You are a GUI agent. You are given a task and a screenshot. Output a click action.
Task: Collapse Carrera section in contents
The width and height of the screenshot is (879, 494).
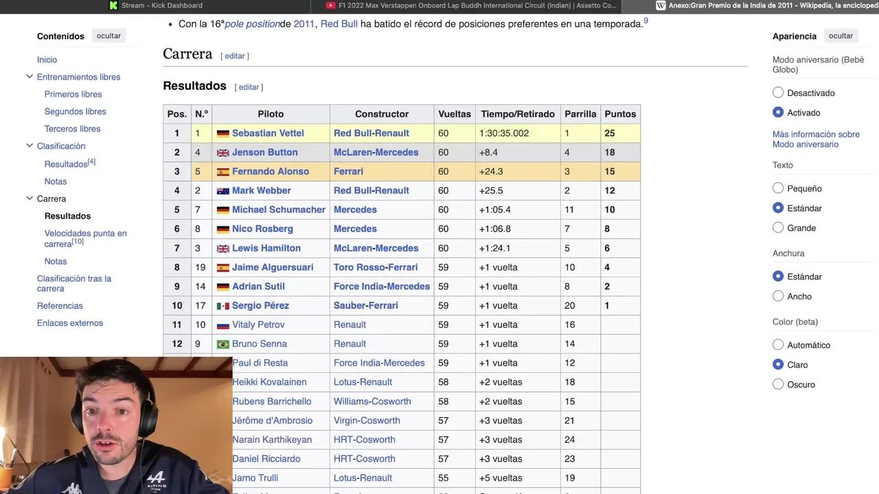pyautogui.click(x=30, y=198)
